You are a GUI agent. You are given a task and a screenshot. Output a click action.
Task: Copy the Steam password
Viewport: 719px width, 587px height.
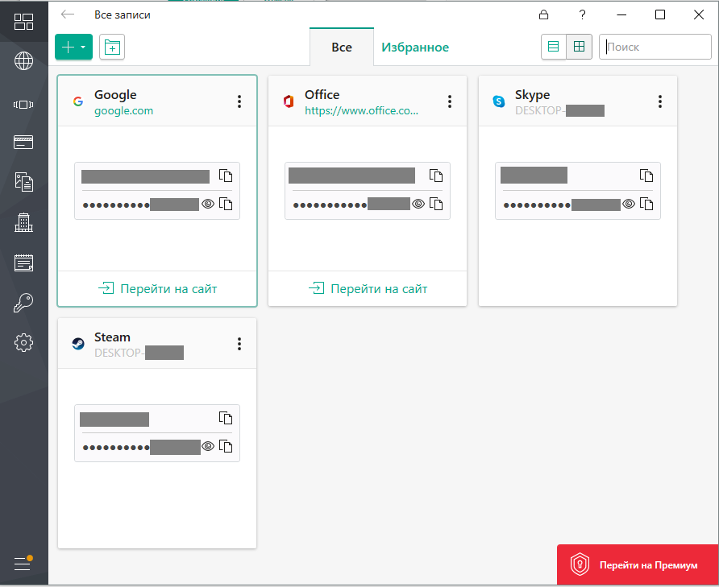tap(226, 446)
